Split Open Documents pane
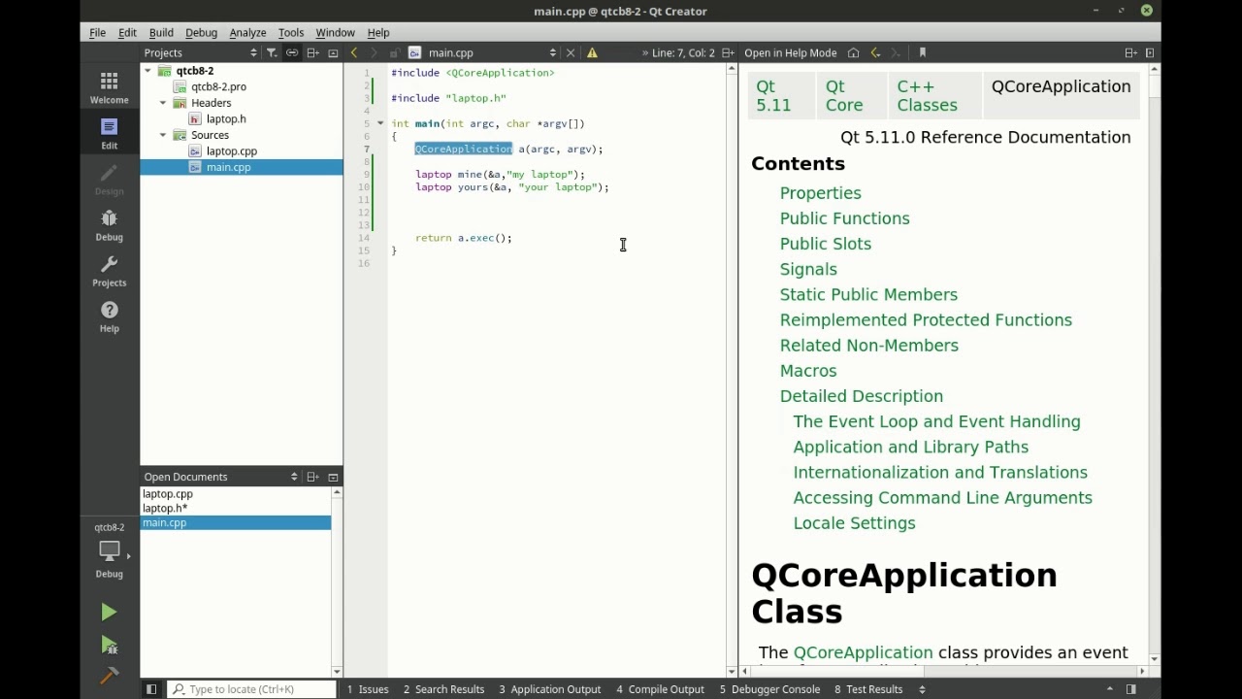 312,477
